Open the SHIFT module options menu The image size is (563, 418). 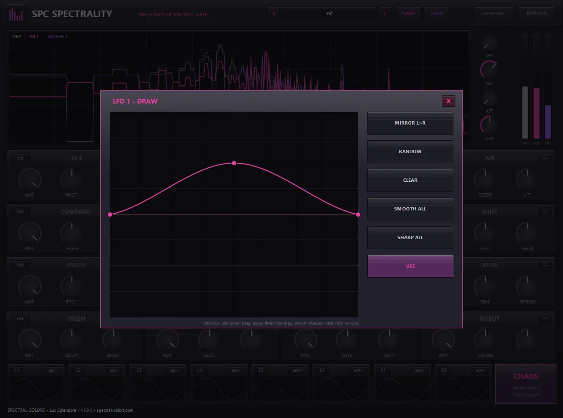545,211
